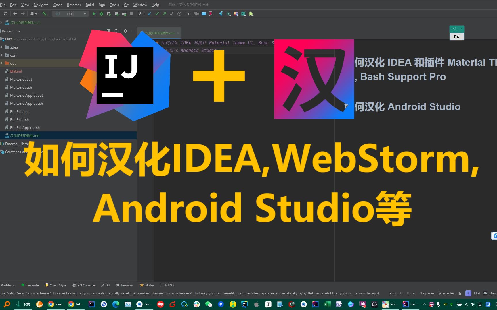Click the 2:22 cursor position indicator
This screenshot has width=497, height=310.
(393, 293)
